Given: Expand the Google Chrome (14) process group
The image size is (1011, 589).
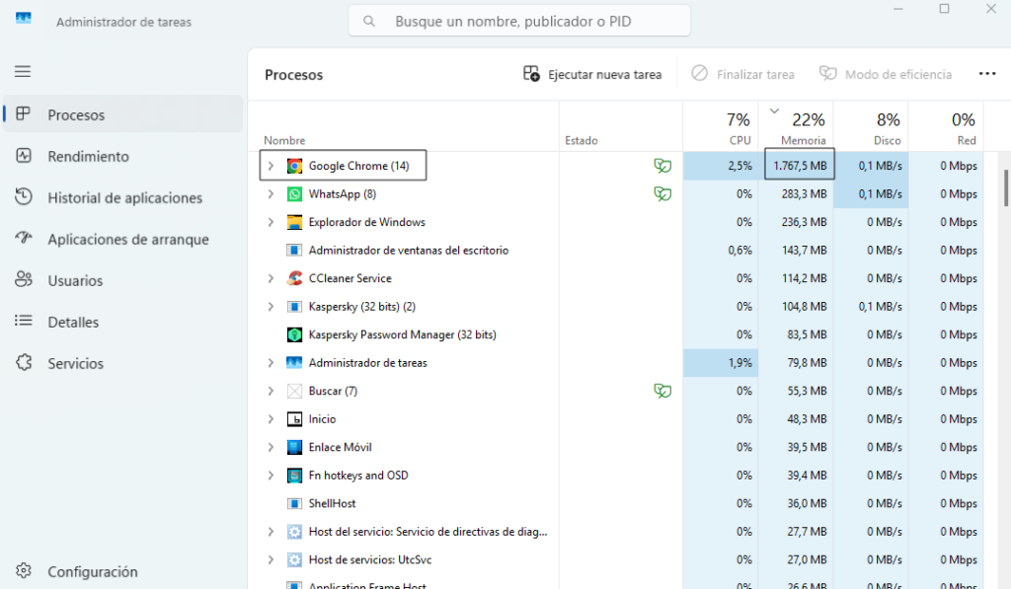Looking at the screenshot, I should (x=271, y=166).
